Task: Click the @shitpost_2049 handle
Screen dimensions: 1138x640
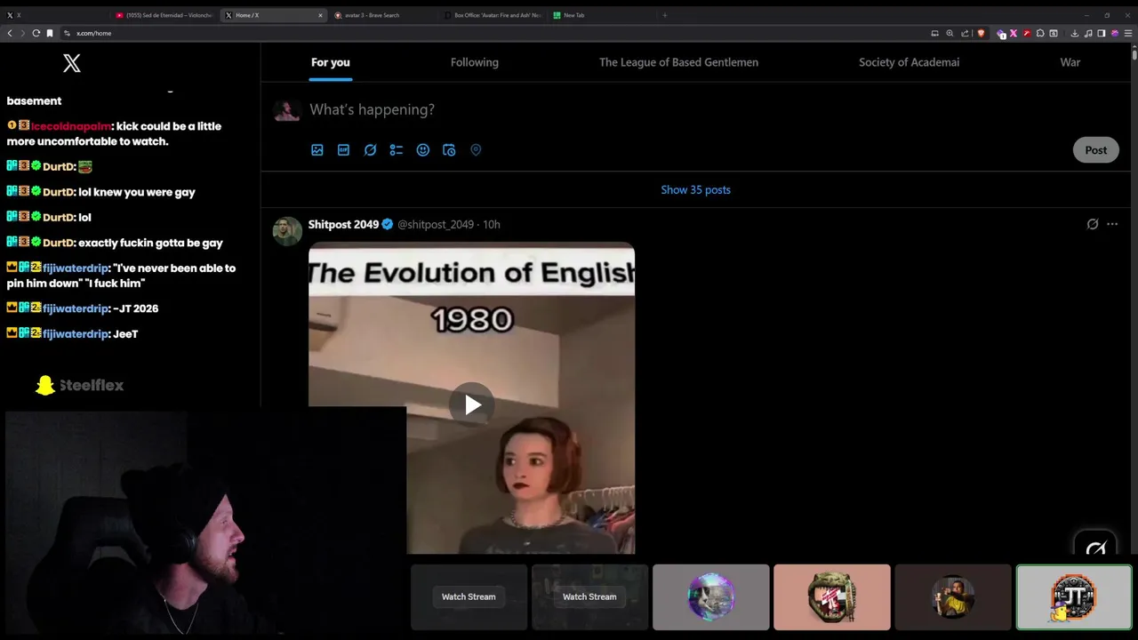Action: pos(436,224)
